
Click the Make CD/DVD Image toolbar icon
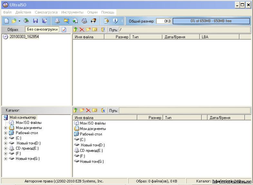[57, 21]
